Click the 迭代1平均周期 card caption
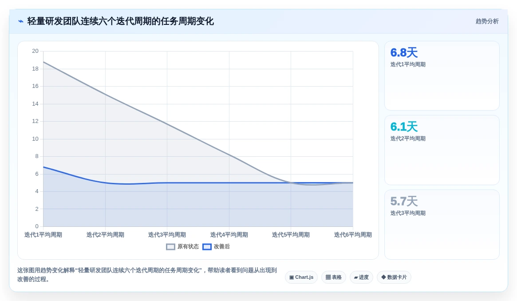 click(x=408, y=65)
